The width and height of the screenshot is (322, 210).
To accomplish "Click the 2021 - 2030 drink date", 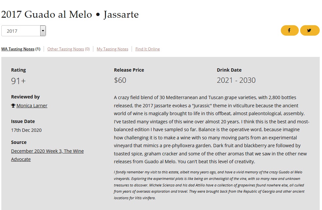I will coord(236,80).
